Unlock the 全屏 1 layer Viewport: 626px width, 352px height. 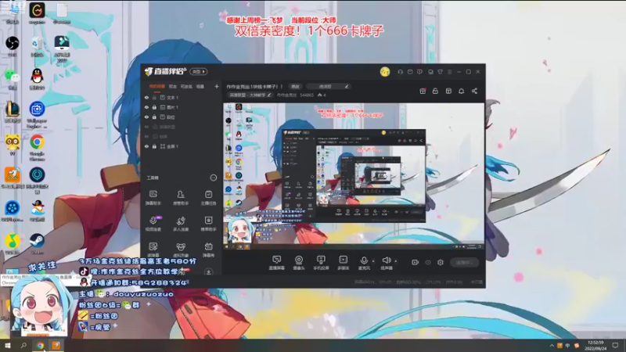(x=154, y=146)
